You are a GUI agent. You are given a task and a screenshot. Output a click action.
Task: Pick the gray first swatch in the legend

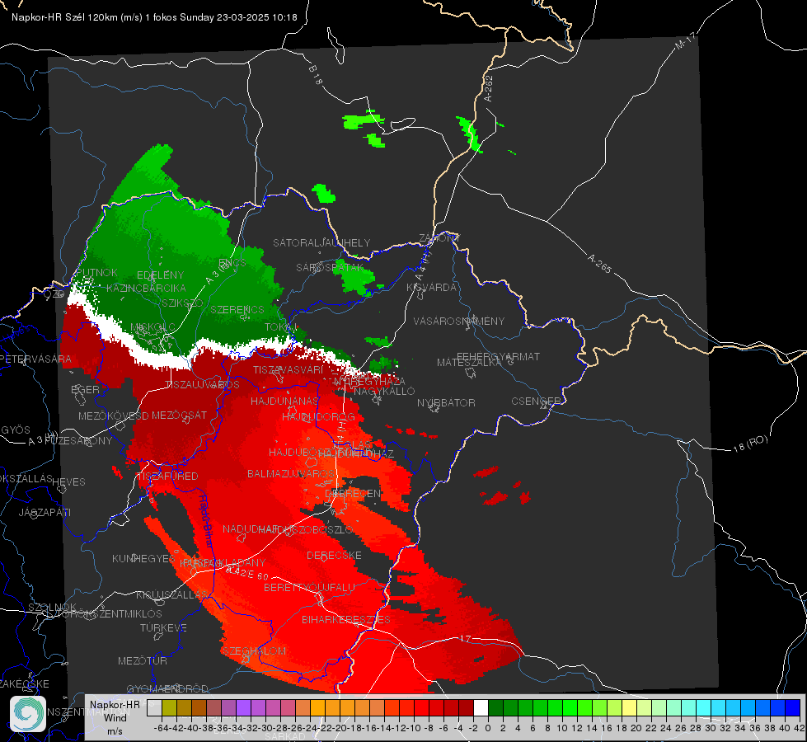tap(154, 707)
